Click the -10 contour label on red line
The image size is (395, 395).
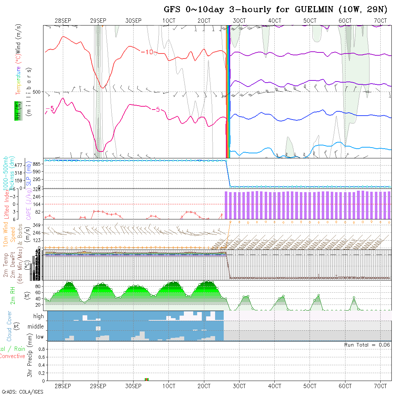[x=147, y=52]
